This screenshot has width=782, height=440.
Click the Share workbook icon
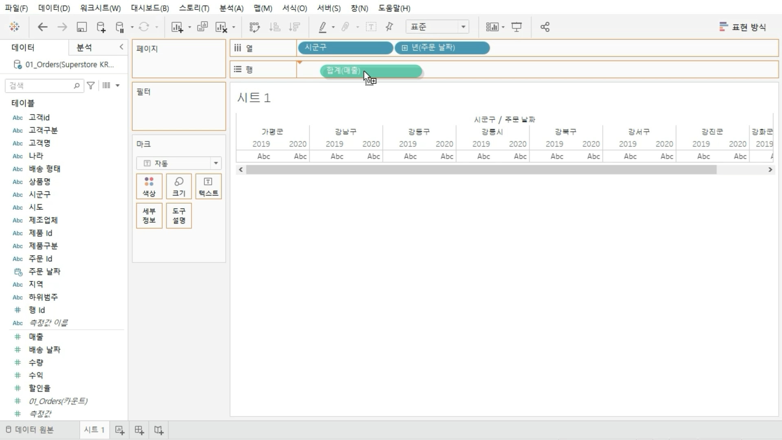point(545,27)
